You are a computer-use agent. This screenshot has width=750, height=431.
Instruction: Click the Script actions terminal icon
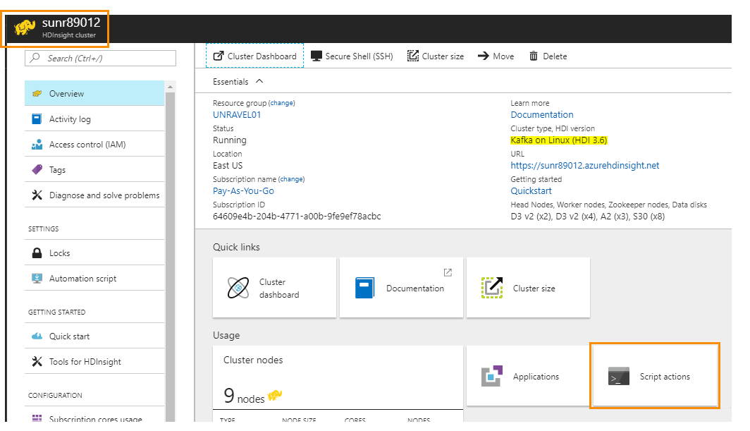pos(618,376)
